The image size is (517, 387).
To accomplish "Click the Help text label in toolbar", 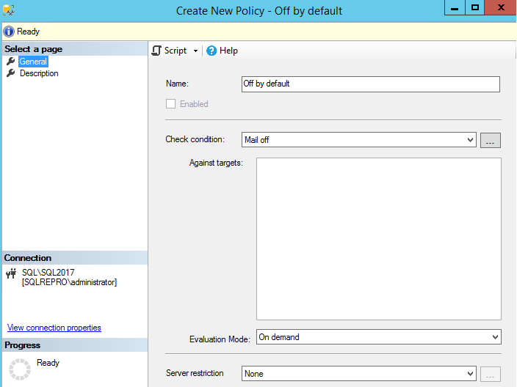I will [228, 51].
